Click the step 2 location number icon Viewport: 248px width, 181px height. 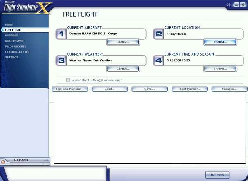tap(158, 34)
